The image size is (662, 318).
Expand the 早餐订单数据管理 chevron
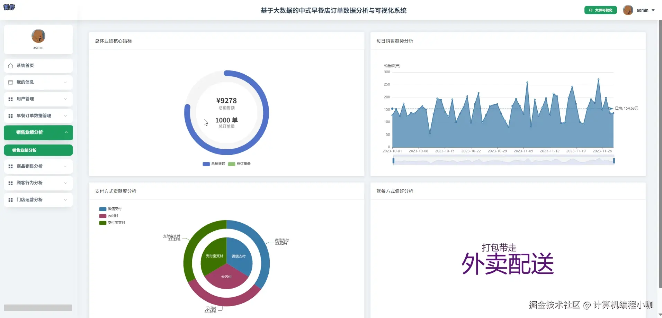(x=65, y=116)
